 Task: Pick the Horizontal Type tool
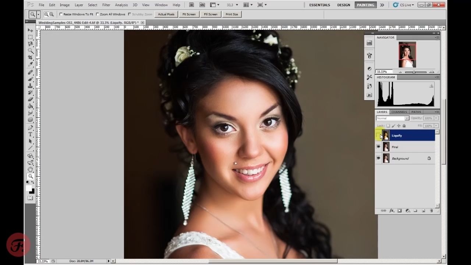pyautogui.click(x=31, y=134)
